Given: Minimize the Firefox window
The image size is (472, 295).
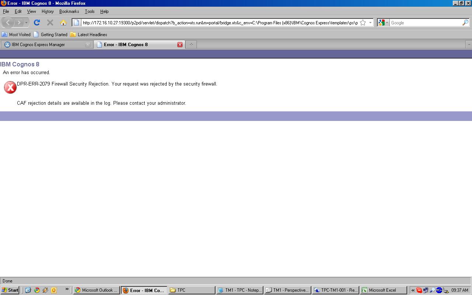Looking at the screenshot, I should pos(455,3).
